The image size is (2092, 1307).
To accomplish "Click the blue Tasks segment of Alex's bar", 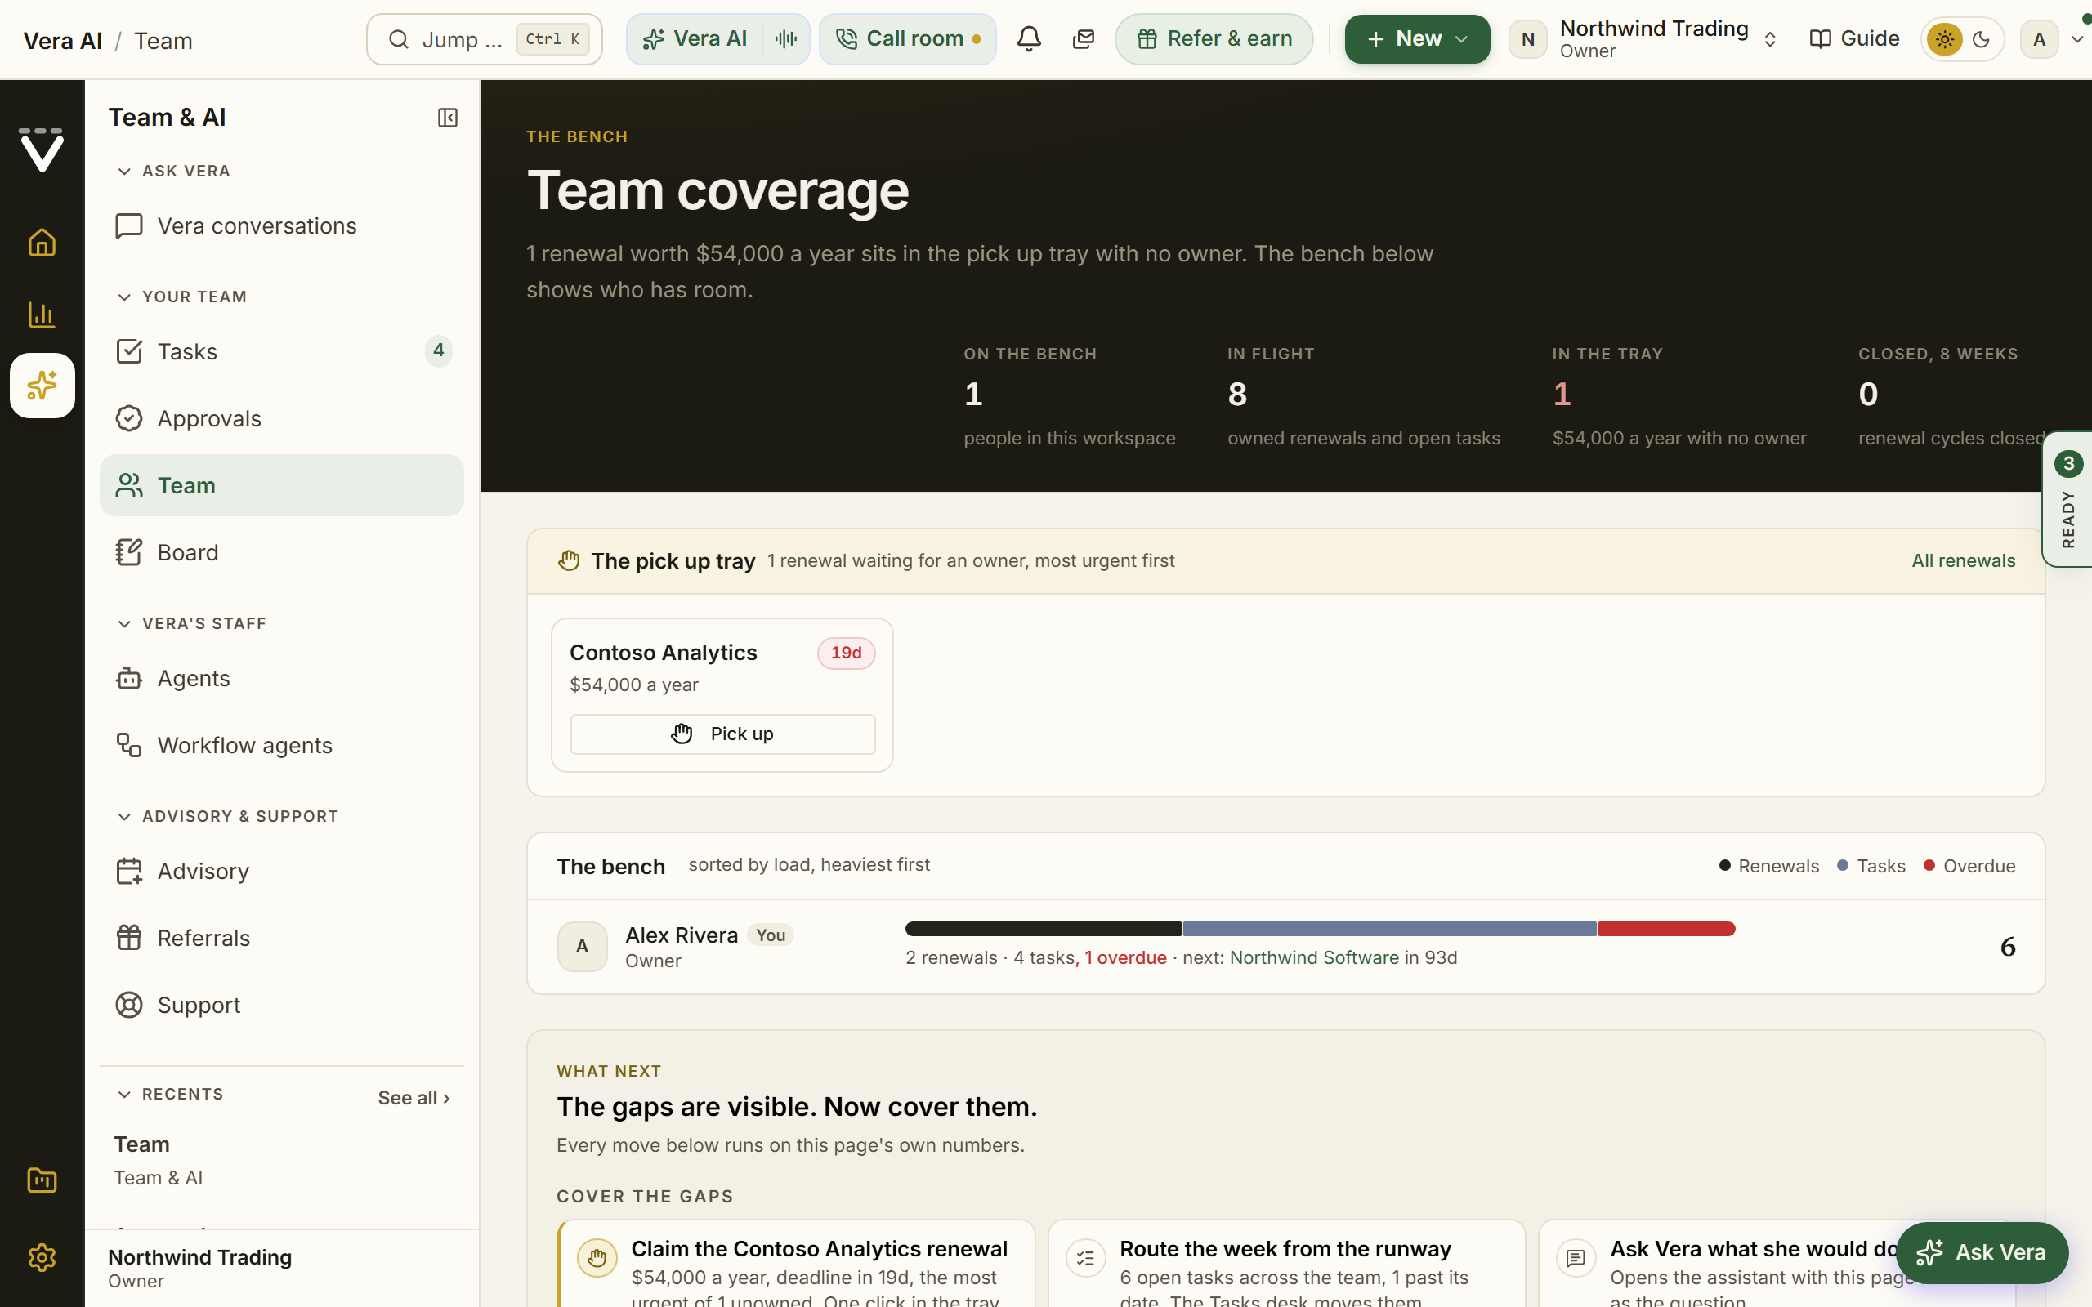I will point(1389,930).
